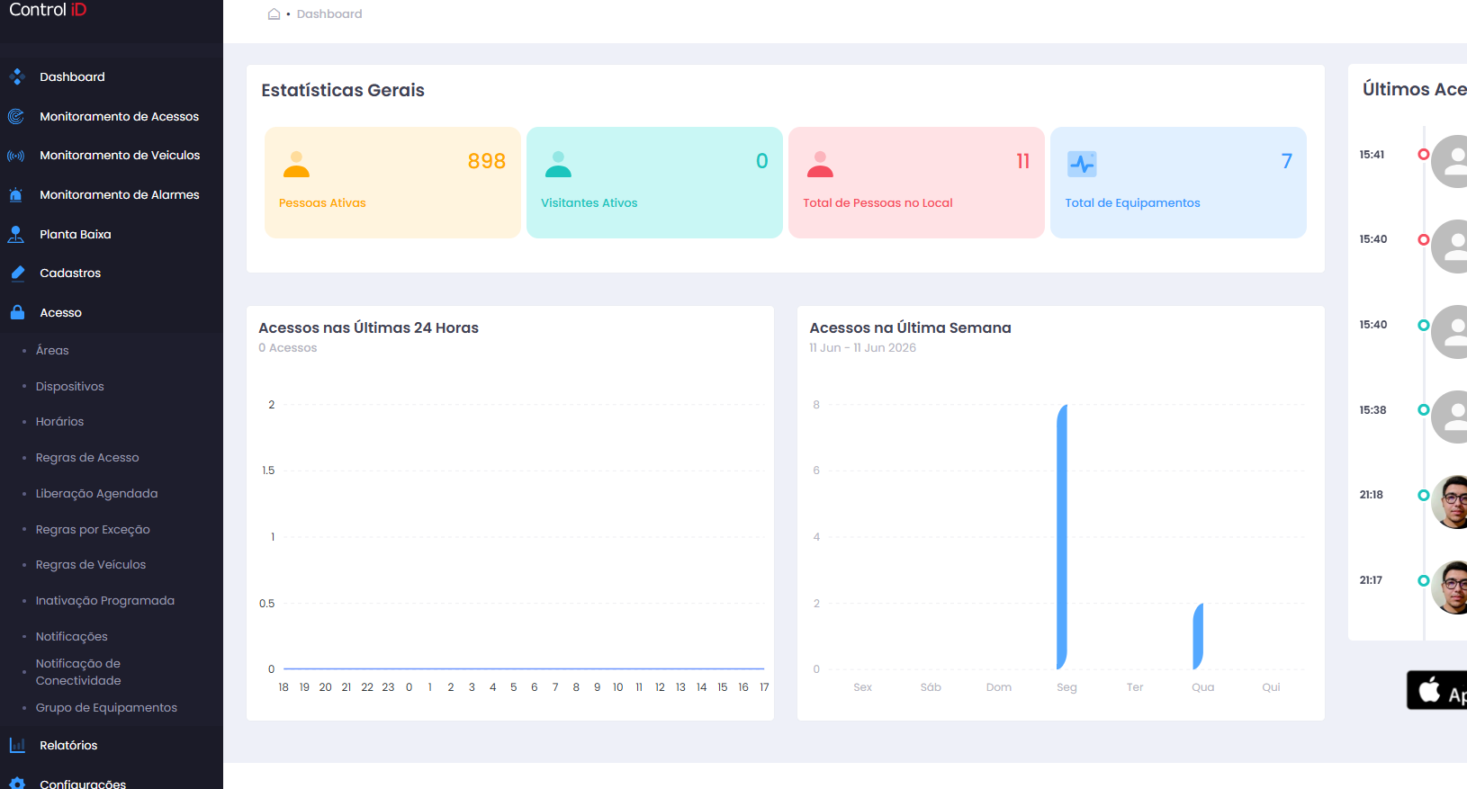Click the Total de Pessoas no Local label
Image resolution: width=1467 pixels, height=789 pixels.
(877, 202)
